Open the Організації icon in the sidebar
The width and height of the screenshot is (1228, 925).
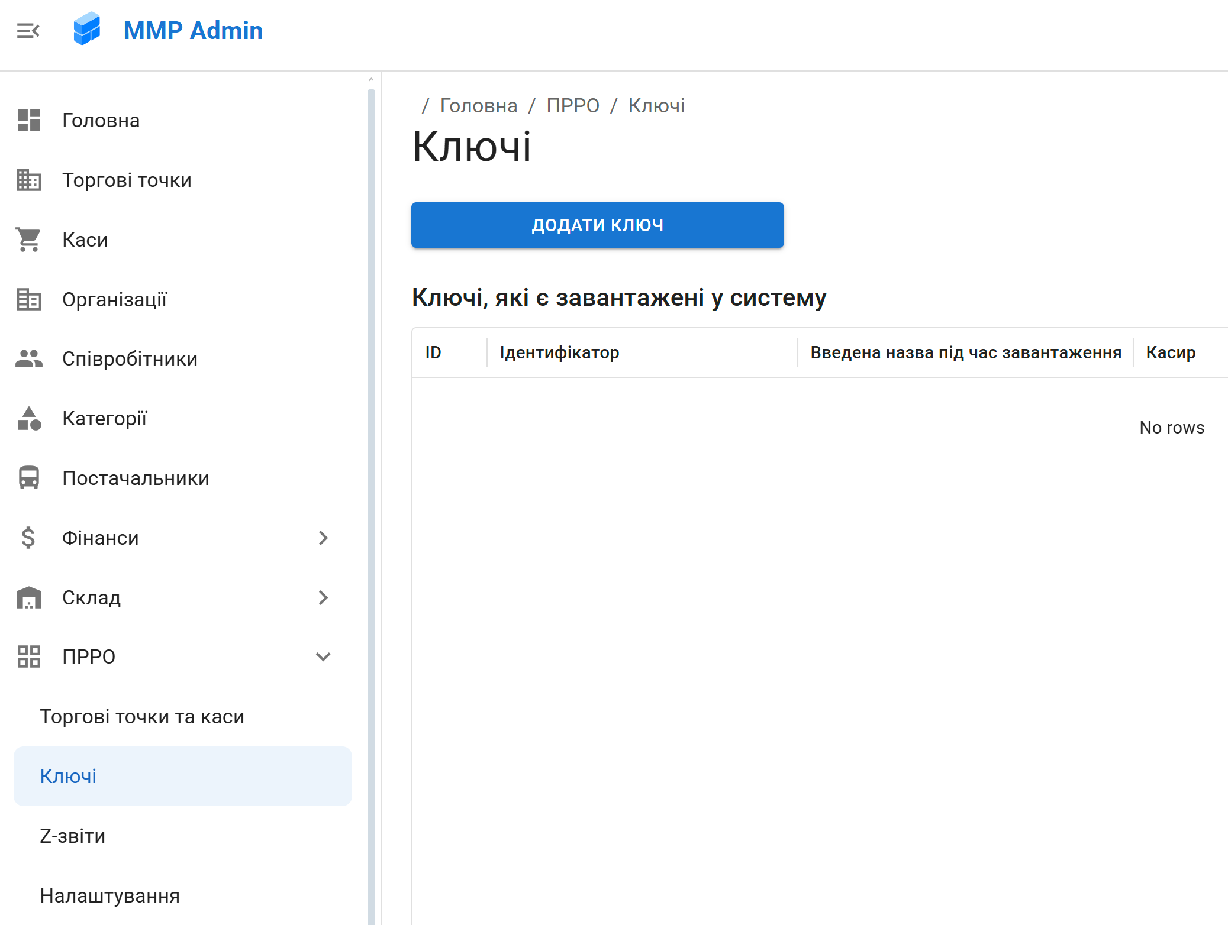coord(28,299)
